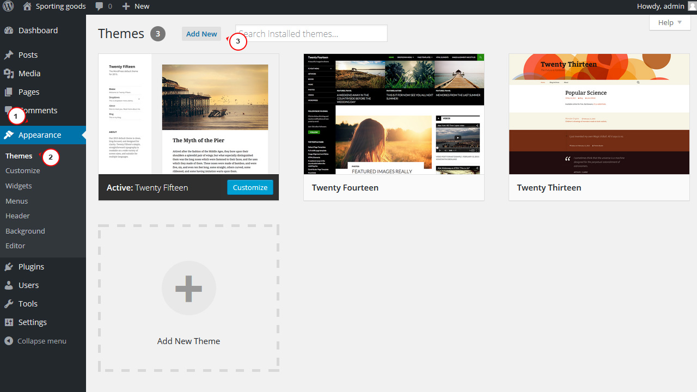Click the home icon beside Sporting goods
This screenshot has height=392, width=697.
coord(27,7)
